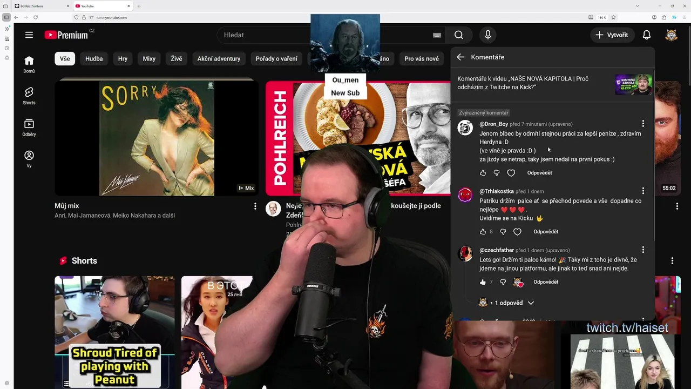Viewport: 691px width, 389px height.
Task: Go back from Komentáře panel
Action: point(460,57)
